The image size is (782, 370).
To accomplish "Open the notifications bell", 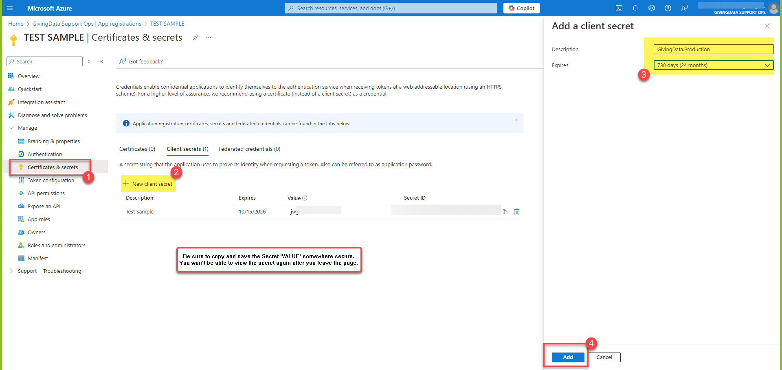I will tap(635, 8).
